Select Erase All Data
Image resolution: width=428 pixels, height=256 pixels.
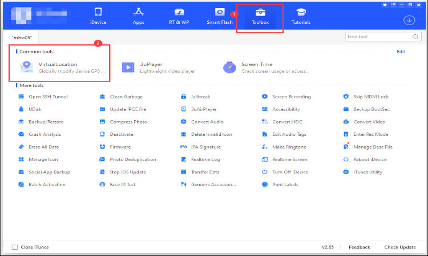coord(38,147)
